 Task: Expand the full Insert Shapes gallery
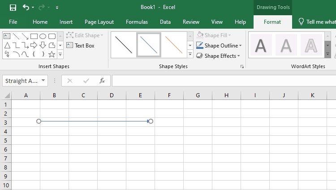(x=60, y=54)
